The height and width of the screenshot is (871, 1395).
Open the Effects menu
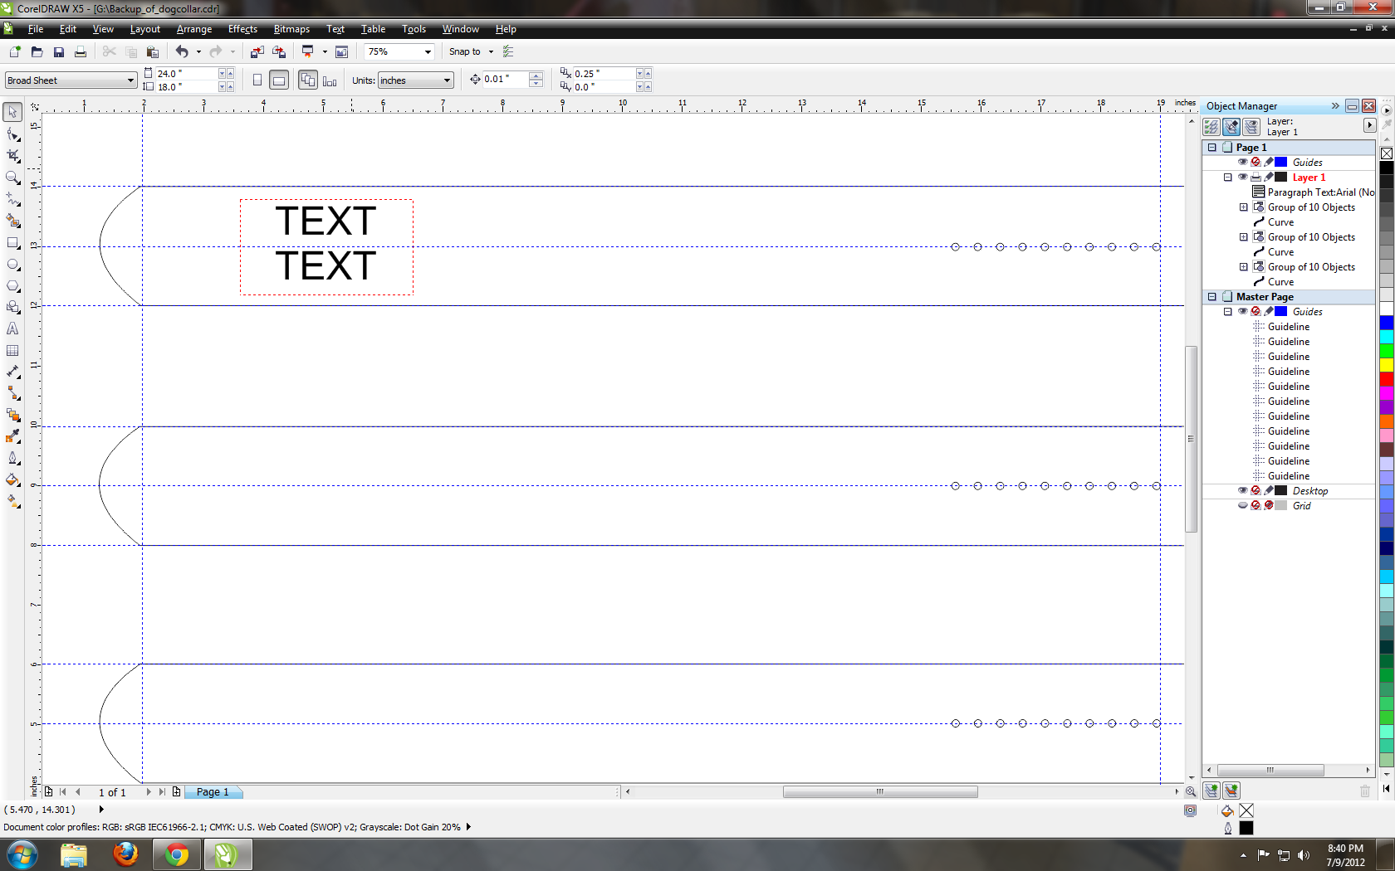[x=242, y=29]
